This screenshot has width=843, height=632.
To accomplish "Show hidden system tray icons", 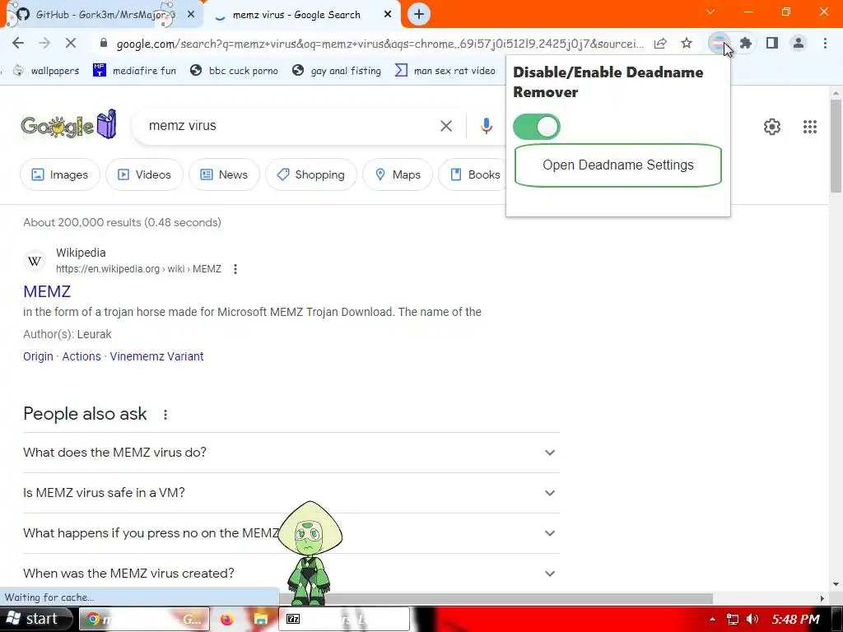I will pyautogui.click(x=712, y=619).
